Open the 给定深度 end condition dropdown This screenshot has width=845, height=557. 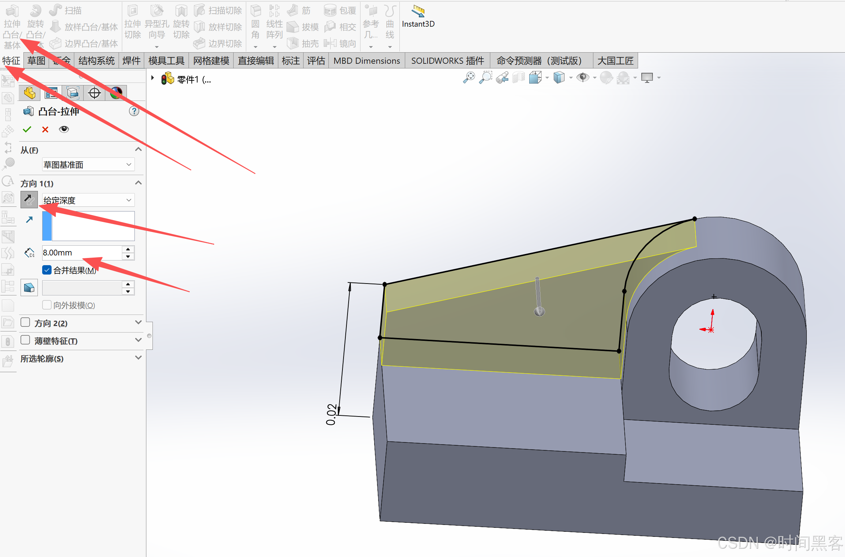[88, 200]
